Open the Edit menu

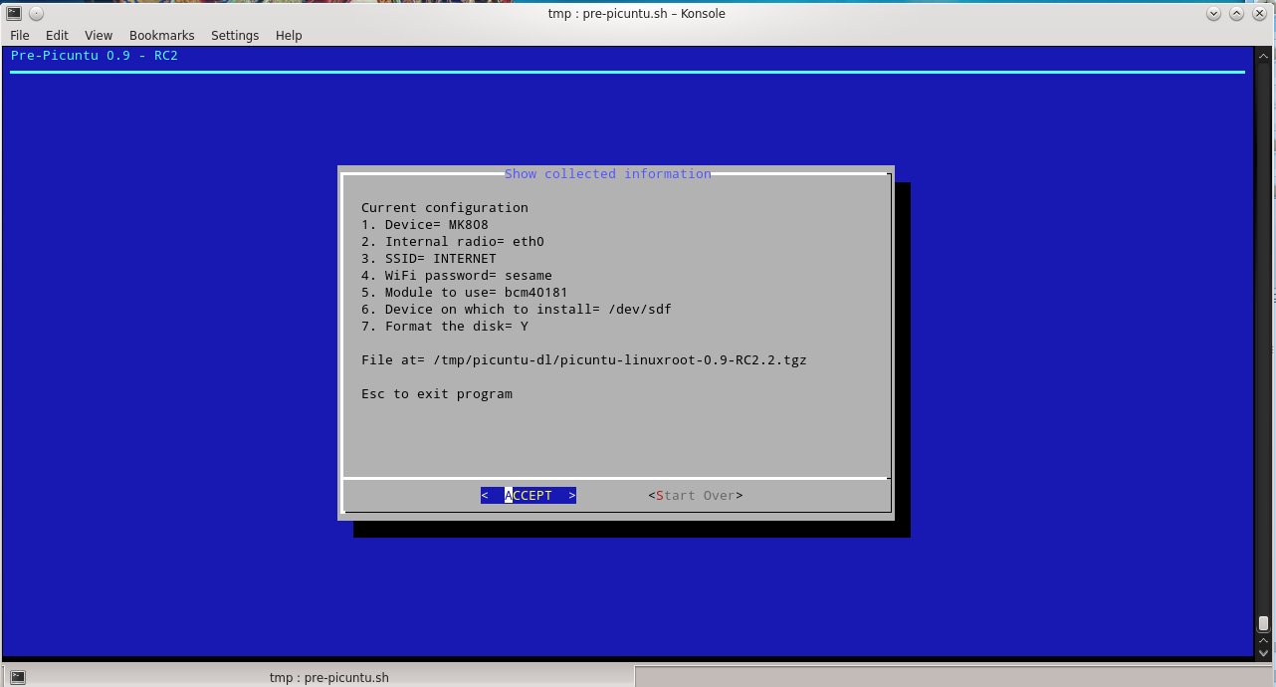coord(56,35)
